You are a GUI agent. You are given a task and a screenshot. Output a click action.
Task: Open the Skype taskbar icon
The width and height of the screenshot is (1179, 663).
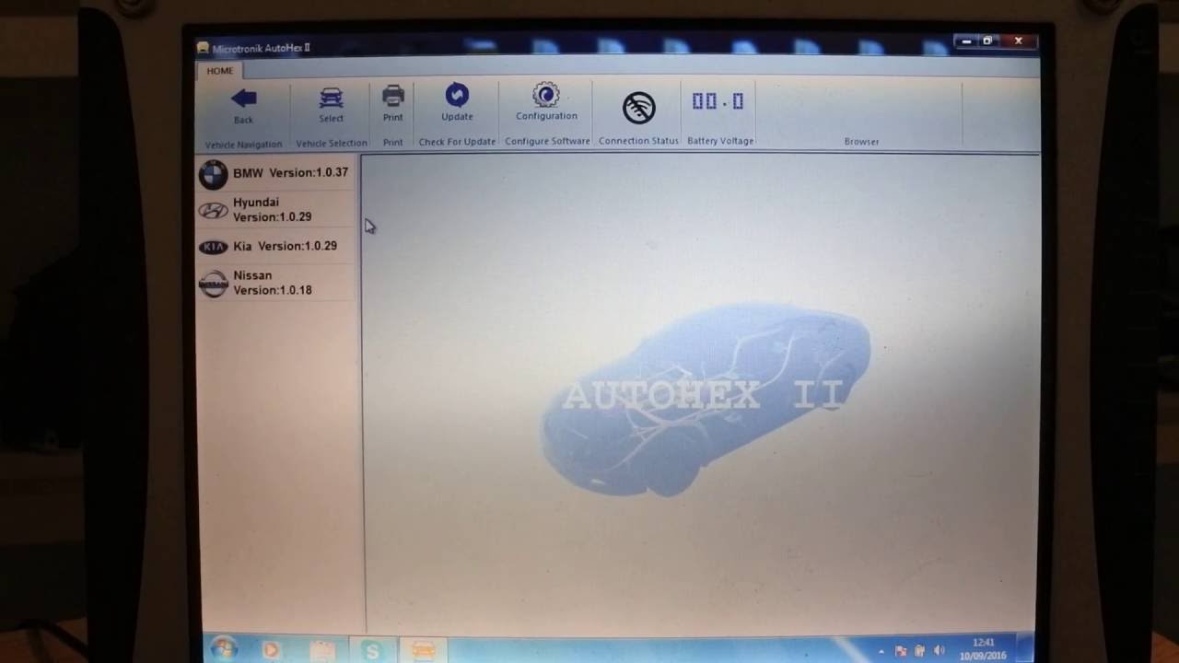tap(372, 651)
